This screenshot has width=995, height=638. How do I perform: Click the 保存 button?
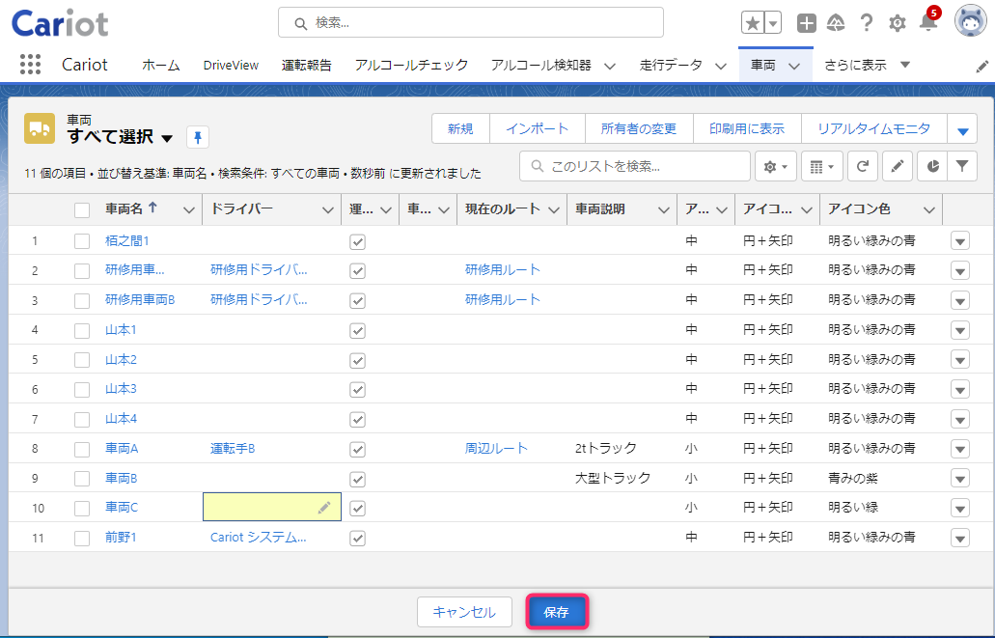(x=557, y=612)
